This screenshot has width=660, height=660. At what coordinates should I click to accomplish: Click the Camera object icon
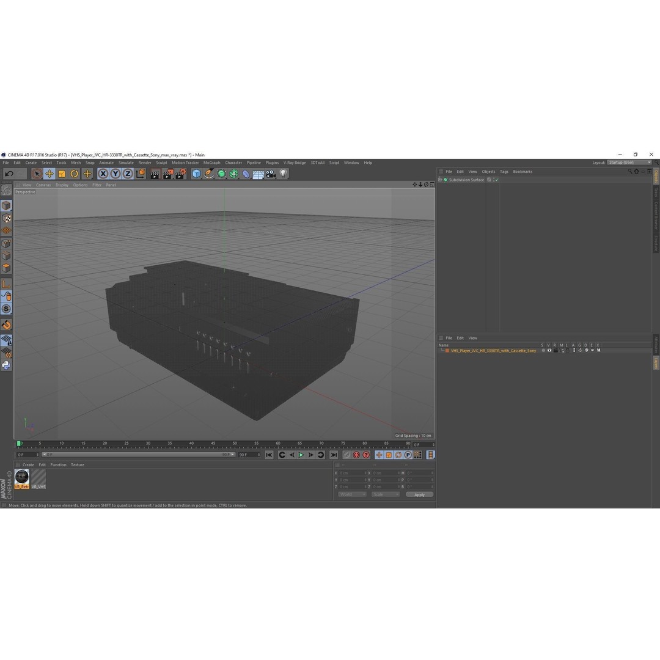[271, 174]
